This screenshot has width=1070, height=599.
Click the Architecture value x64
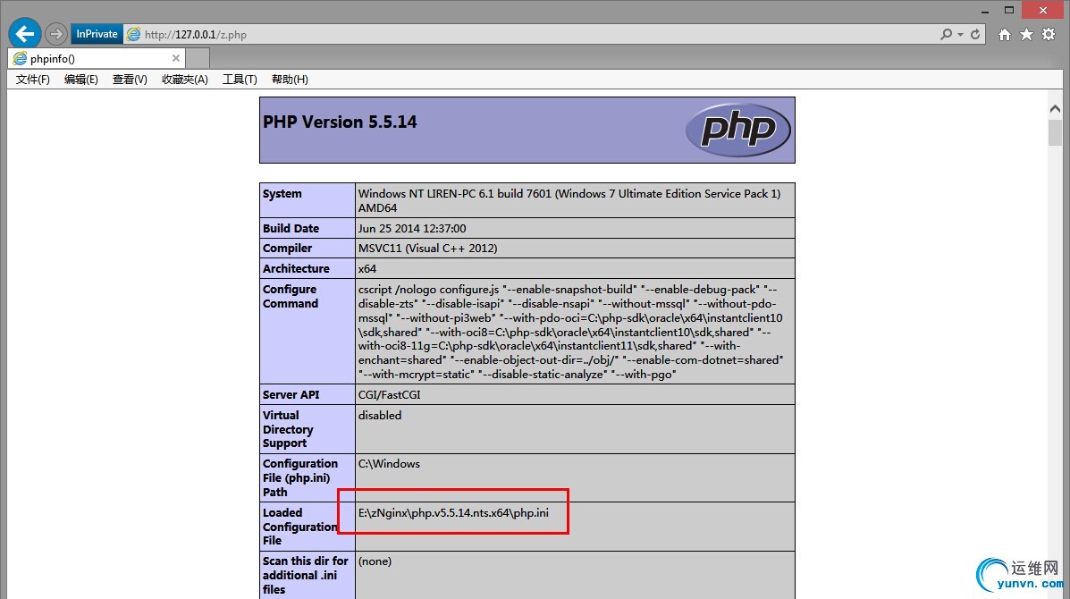[x=367, y=269]
